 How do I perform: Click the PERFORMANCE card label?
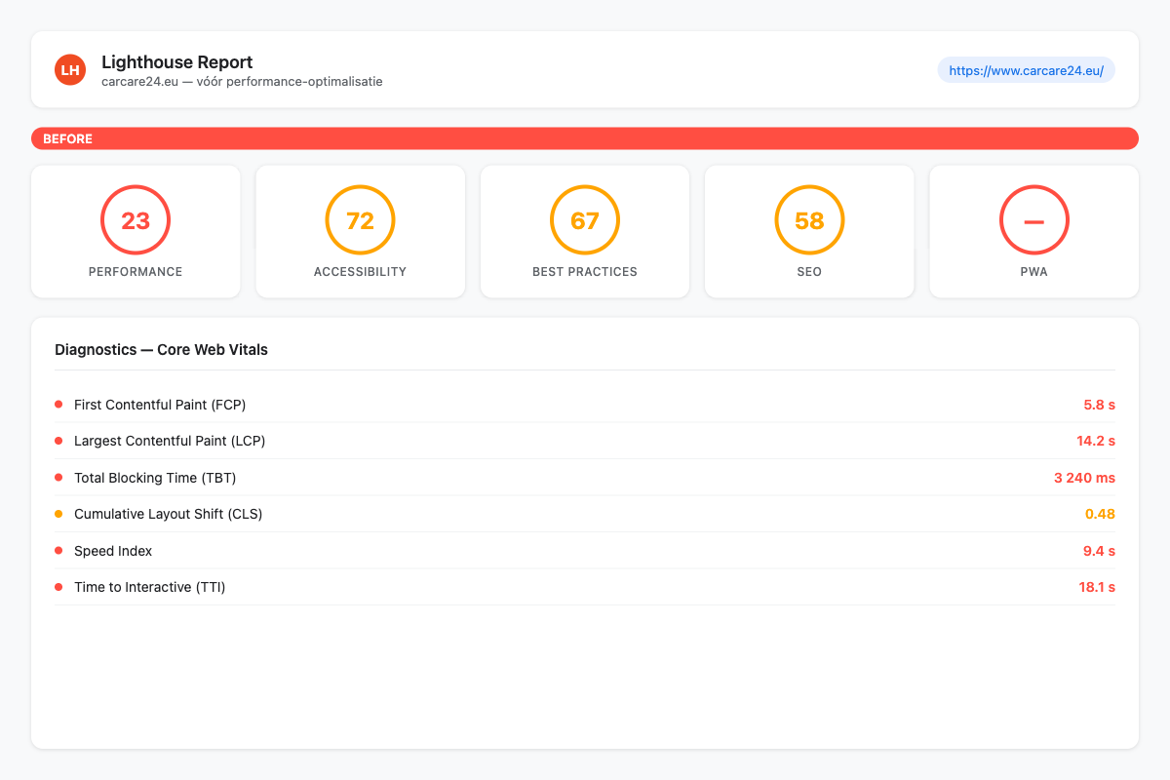tap(136, 272)
